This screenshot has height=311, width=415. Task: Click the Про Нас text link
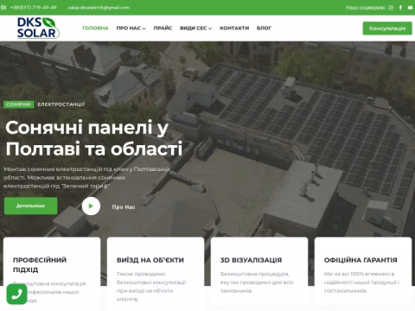124,207
